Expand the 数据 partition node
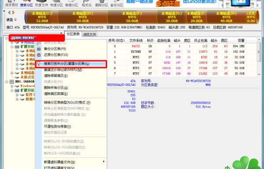This screenshot has width=264, height=169. coord(17,99)
